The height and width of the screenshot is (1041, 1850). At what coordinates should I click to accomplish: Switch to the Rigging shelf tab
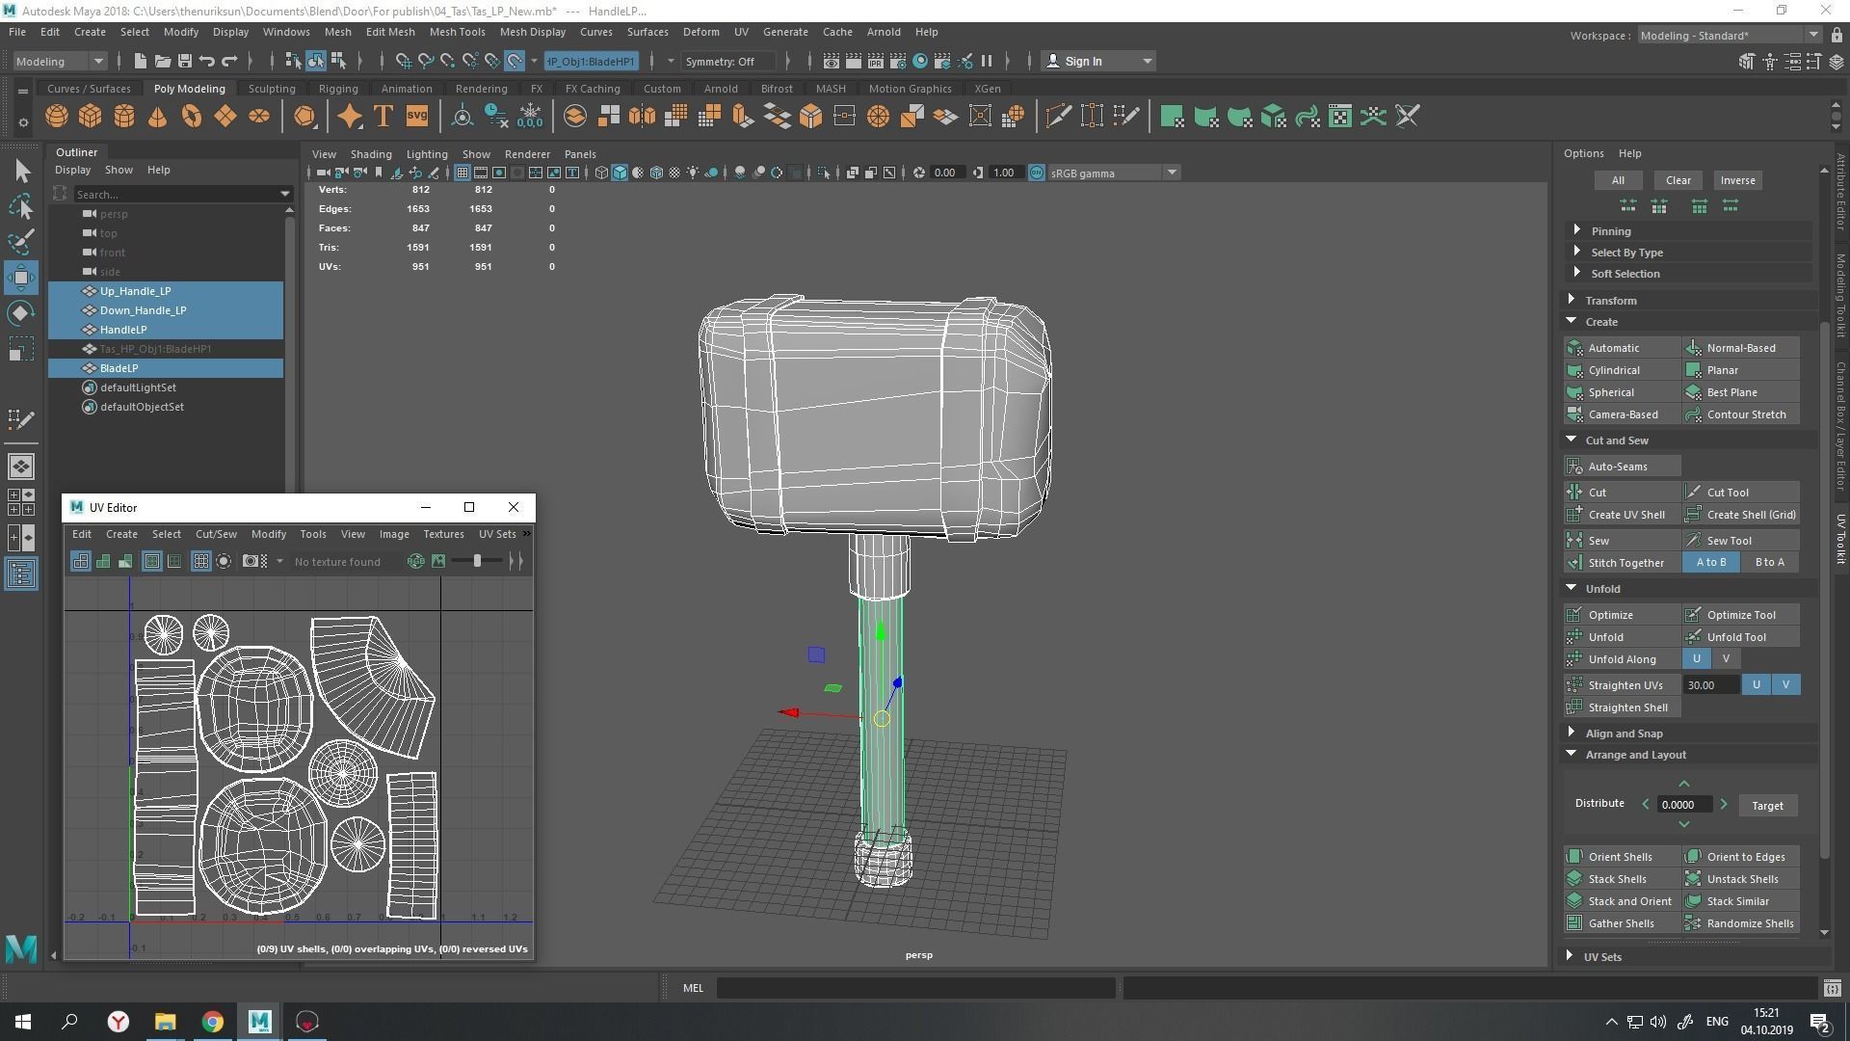[338, 89]
